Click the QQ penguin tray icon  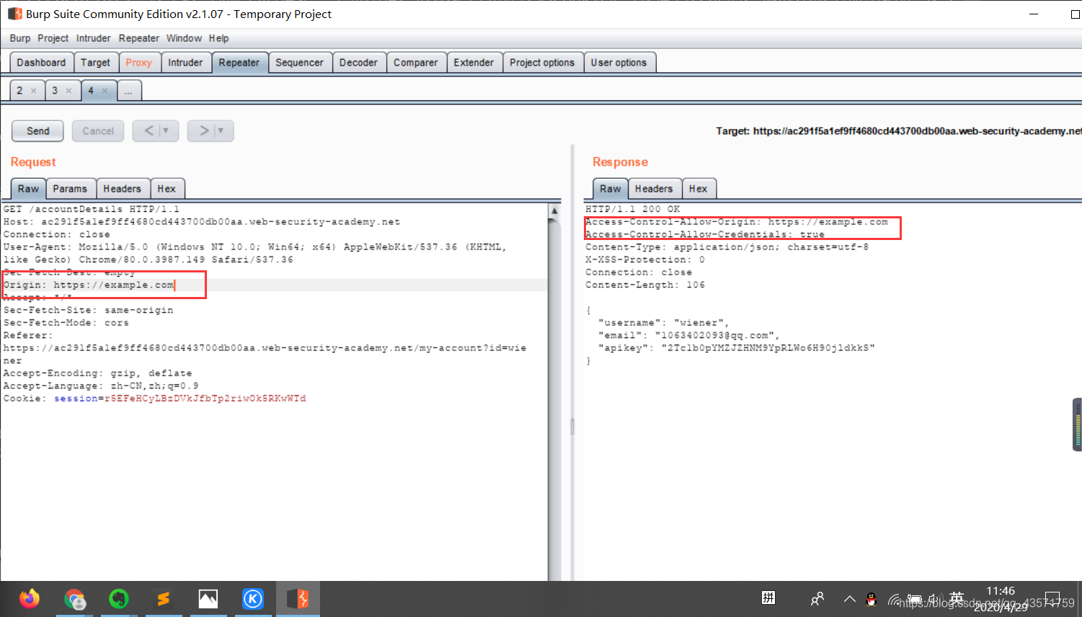pyautogui.click(x=871, y=599)
